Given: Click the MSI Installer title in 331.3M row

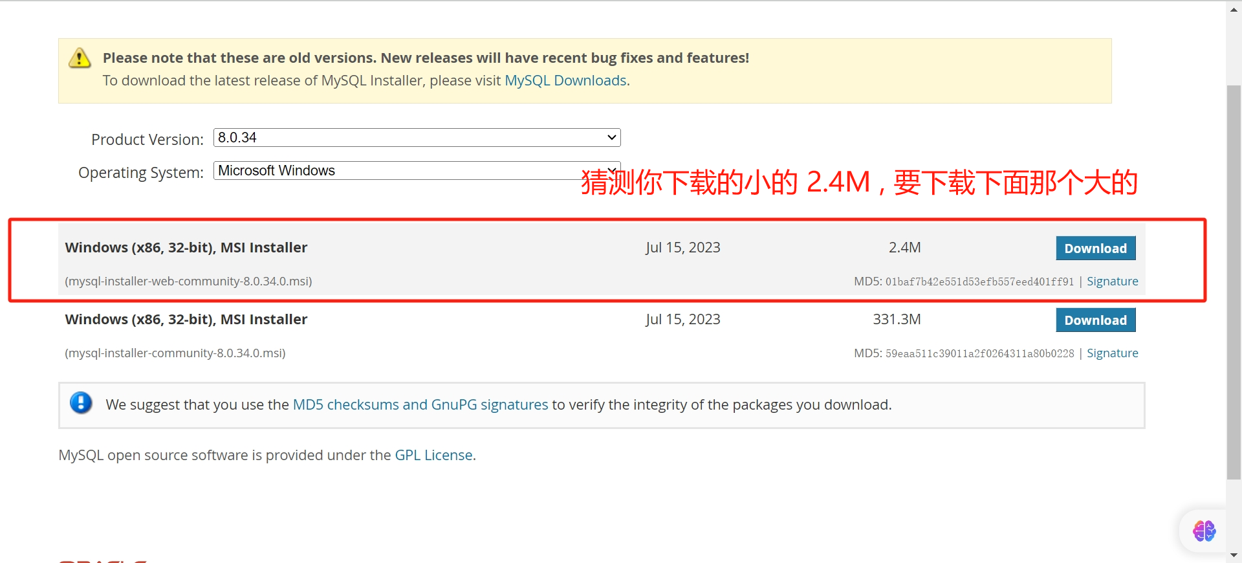Looking at the screenshot, I should pyautogui.click(x=186, y=320).
